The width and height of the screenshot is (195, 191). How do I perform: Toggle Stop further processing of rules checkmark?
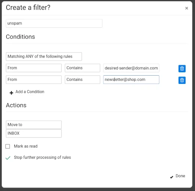(8, 158)
